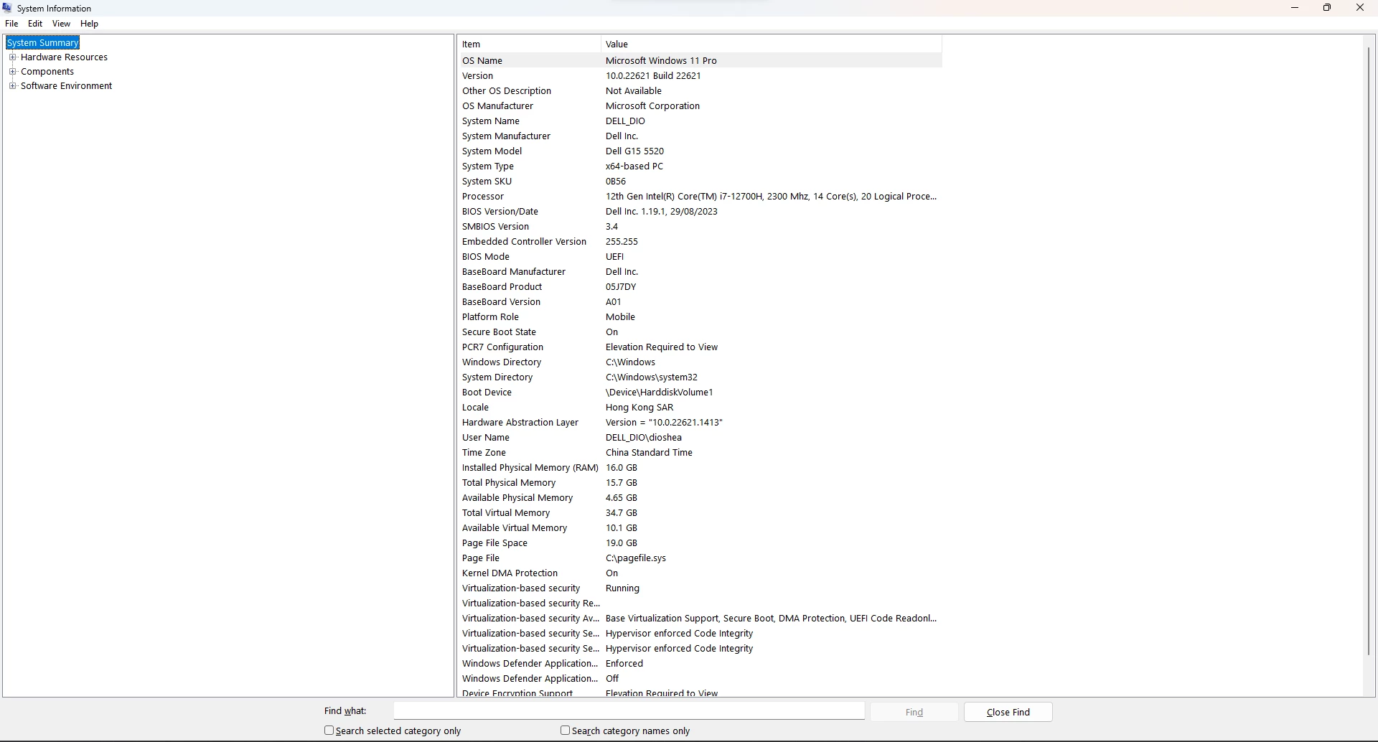Select the Page File Space row
Viewport: 1378px width, 742px height.
(700, 543)
